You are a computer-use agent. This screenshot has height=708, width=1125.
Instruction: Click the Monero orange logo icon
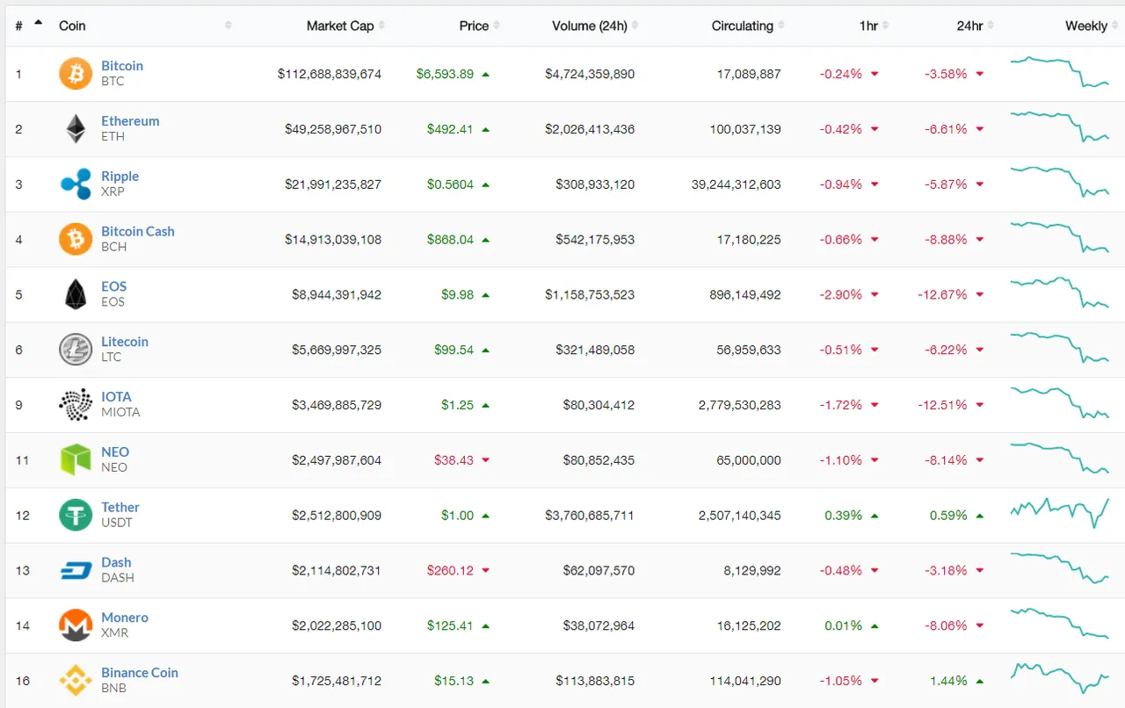(76, 625)
